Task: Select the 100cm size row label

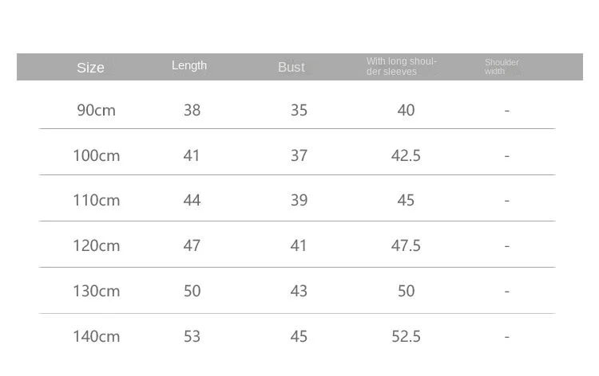Action: point(97,155)
